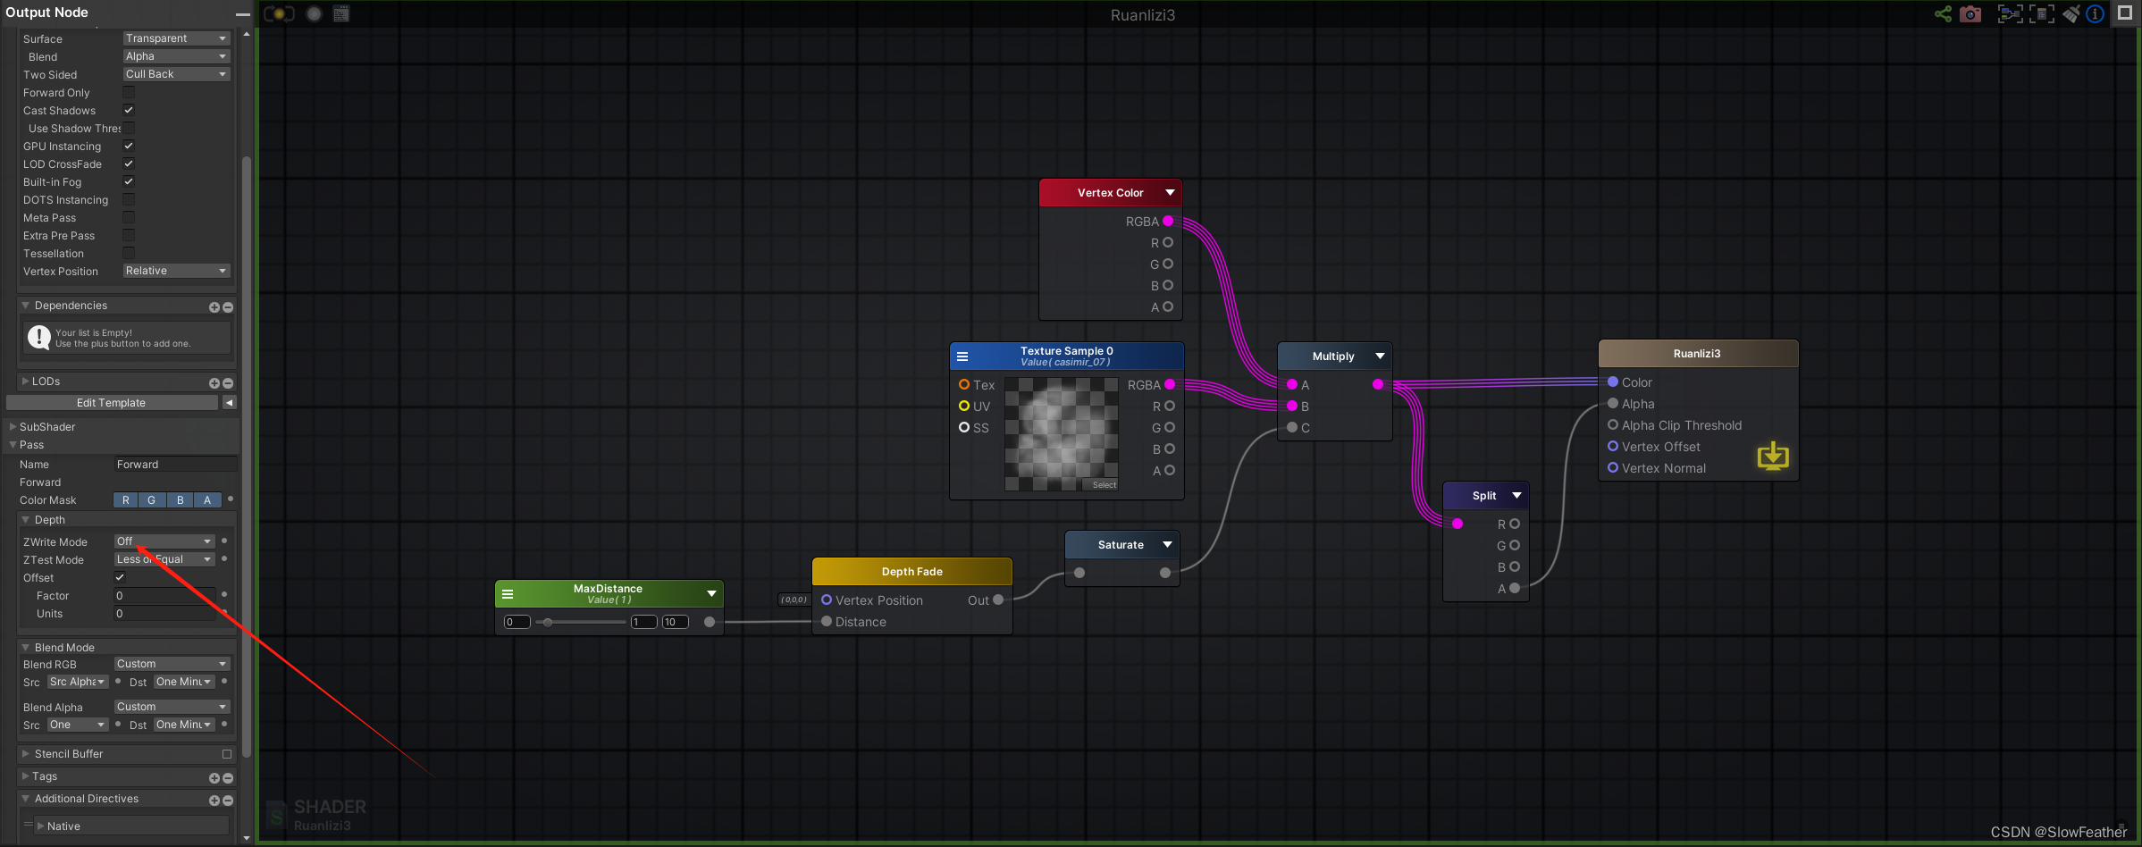Enable DOTS Instancing checkbox

coord(129,199)
